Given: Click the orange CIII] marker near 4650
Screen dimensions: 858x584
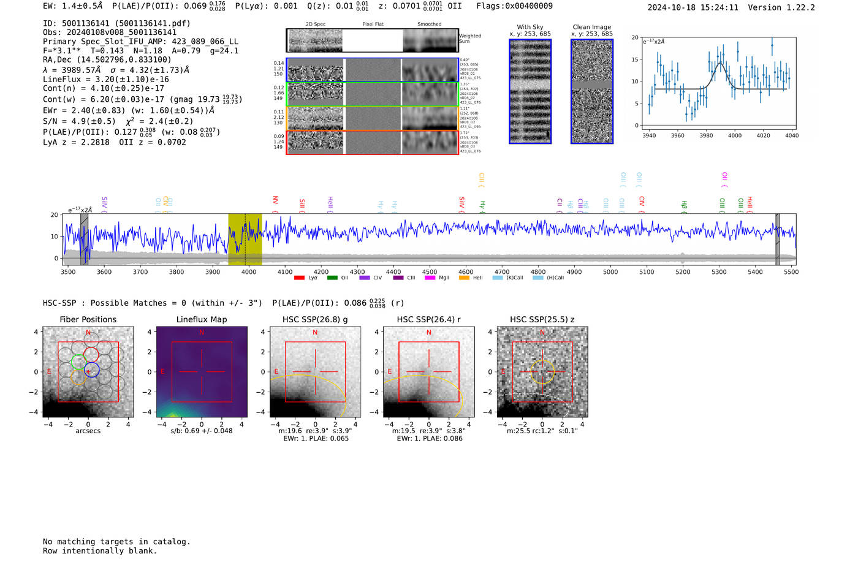Looking at the screenshot, I should click(481, 180).
